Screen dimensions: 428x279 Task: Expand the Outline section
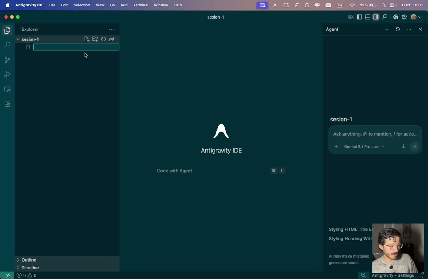(x=67, y=260)
